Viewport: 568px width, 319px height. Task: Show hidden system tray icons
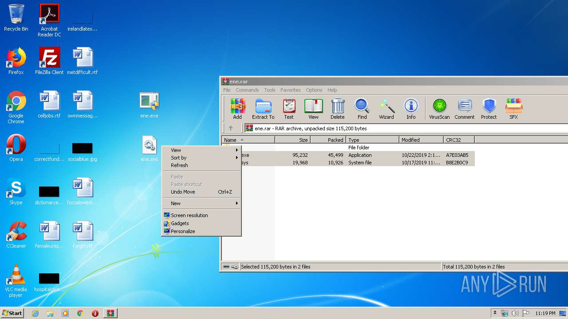click(x=495, y=313)
